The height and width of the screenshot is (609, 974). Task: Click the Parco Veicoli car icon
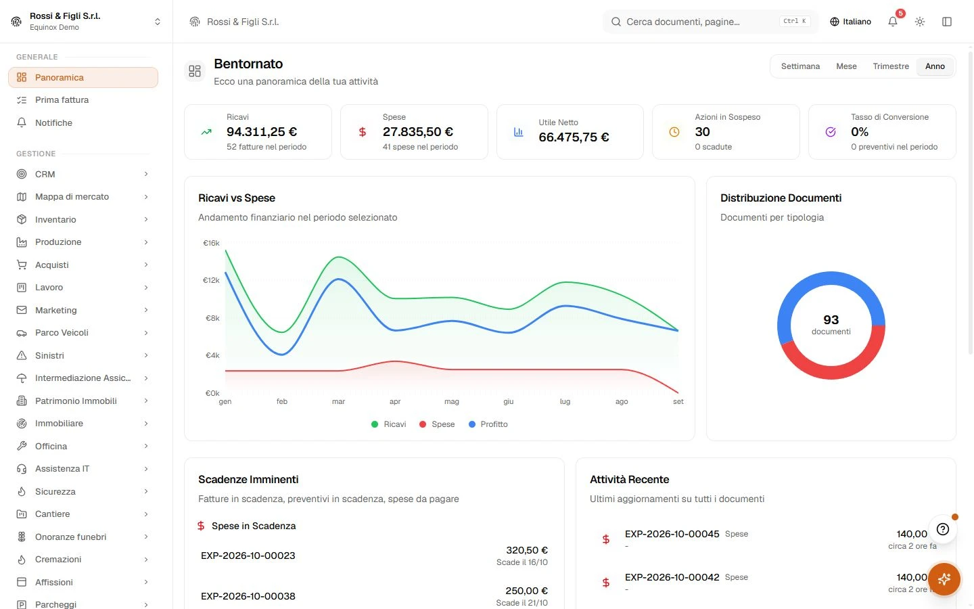(22, 333)
